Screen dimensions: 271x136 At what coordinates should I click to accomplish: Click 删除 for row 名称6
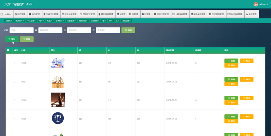[x=231, y=103]
